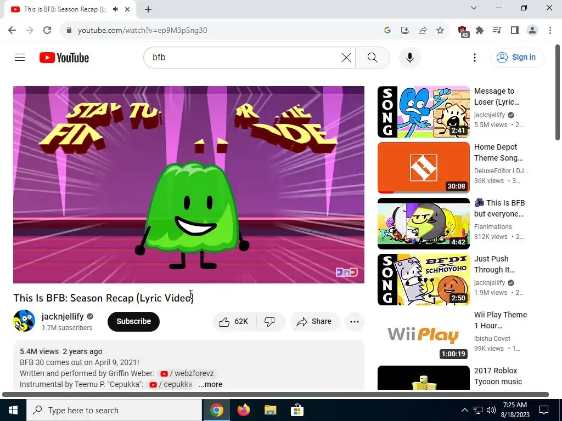562x421 pixels.
Task: Open Wii Play Theme 1 Hour thumbnail
Action: click(423, 335)
